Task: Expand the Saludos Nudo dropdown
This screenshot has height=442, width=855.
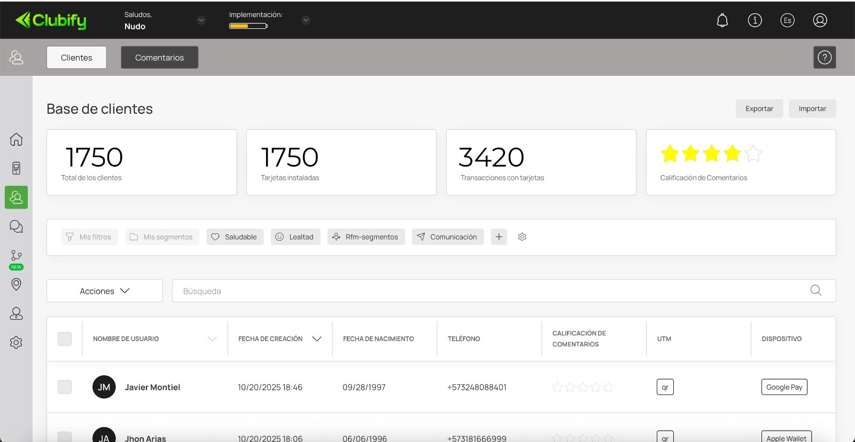Action: tap(201, 20)
